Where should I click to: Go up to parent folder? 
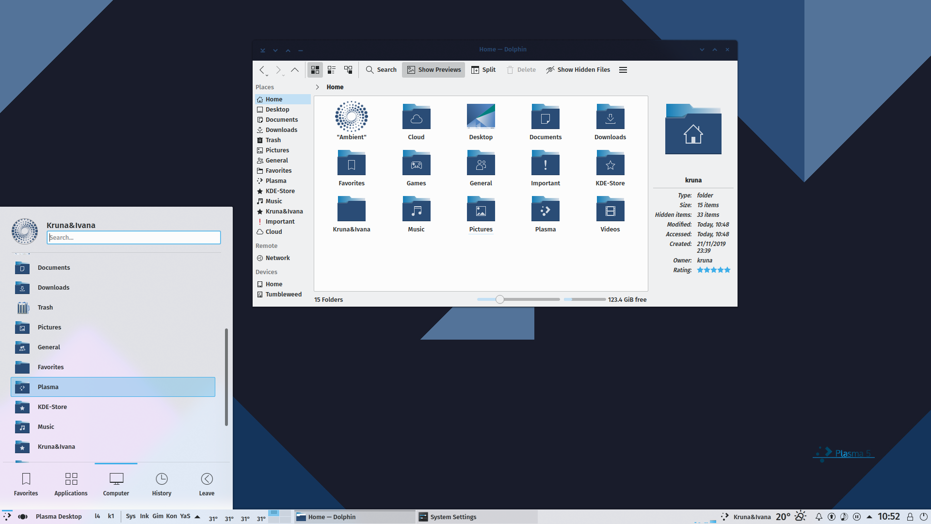[295, 70]
